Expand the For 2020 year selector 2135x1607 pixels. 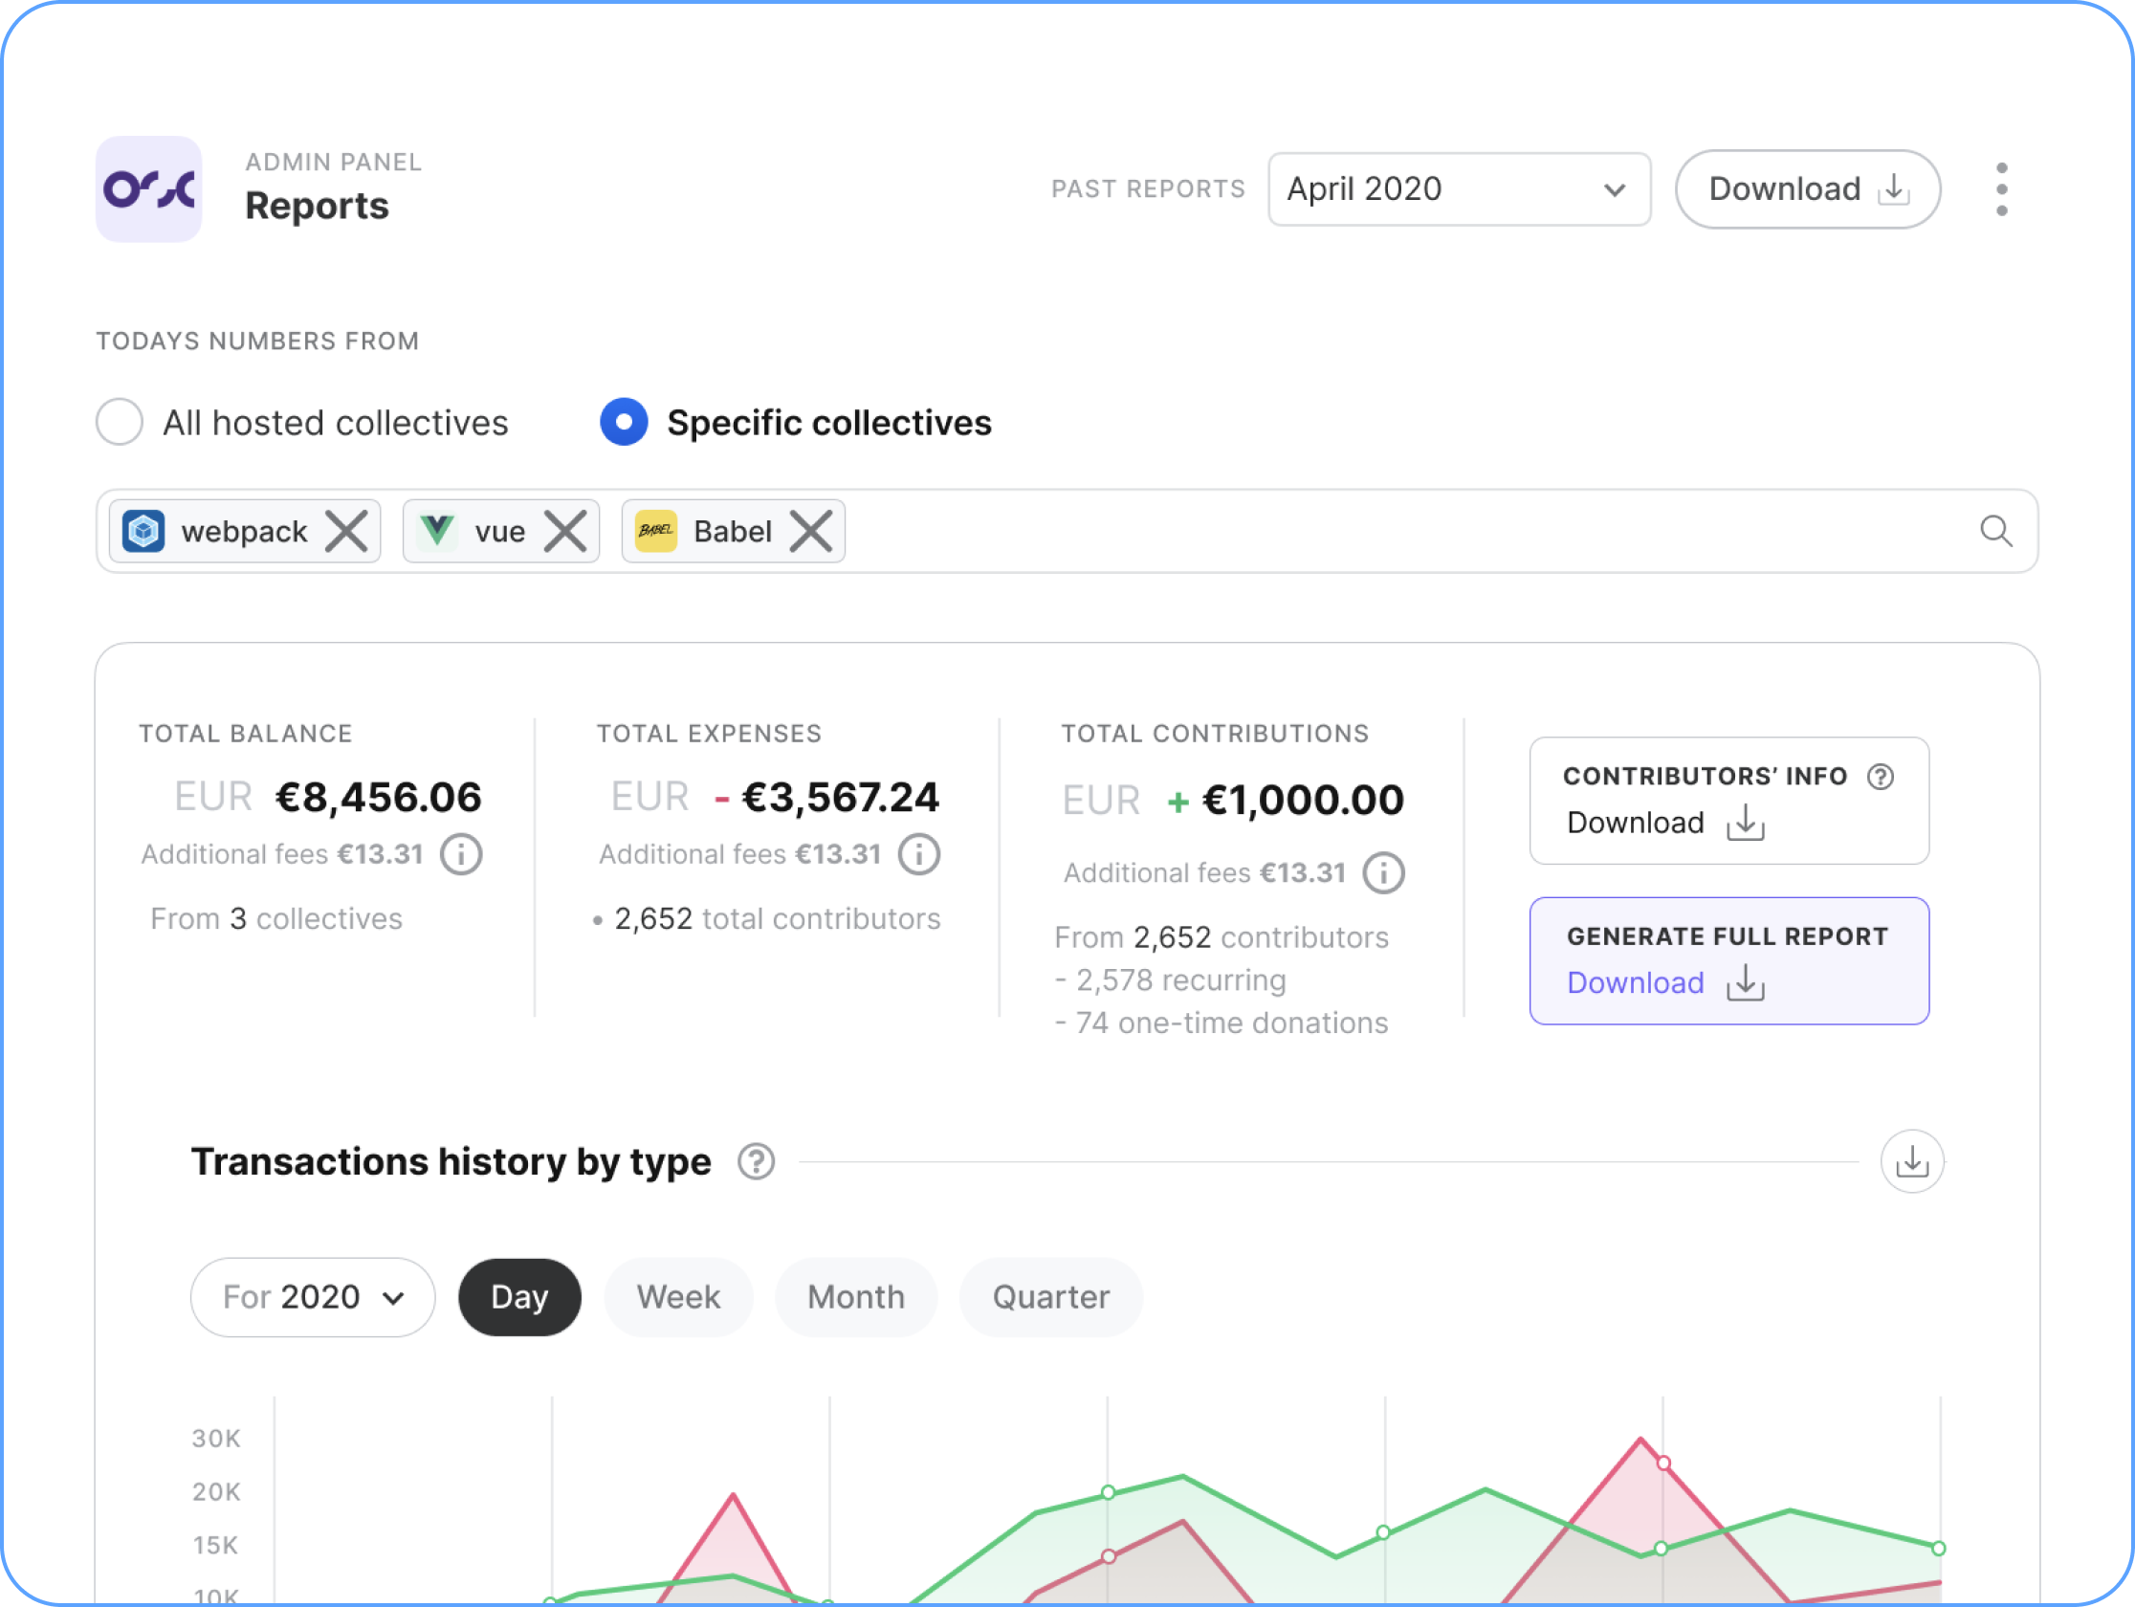pyautogui.click(x=312, y=1296)
